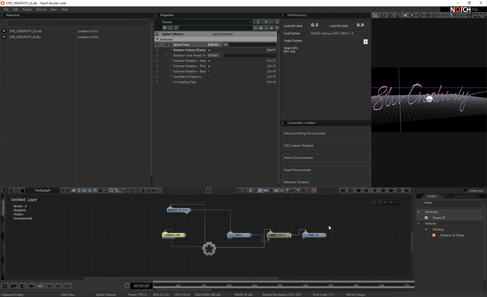Click the RES button in bottom bar
This screenshot has height=297, width=487.
40,286
